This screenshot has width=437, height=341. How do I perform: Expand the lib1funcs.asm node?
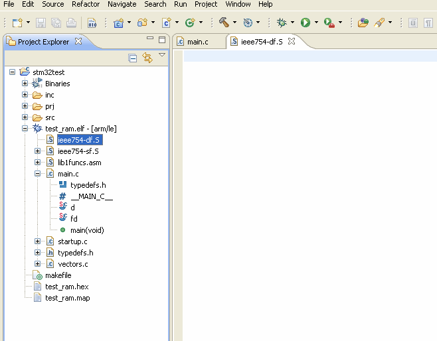coord(37,162)
